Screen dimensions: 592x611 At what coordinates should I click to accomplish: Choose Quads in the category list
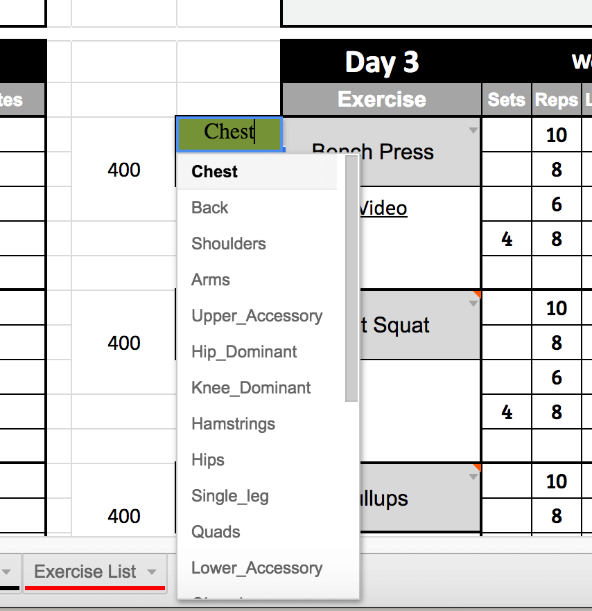pos(216,532)
